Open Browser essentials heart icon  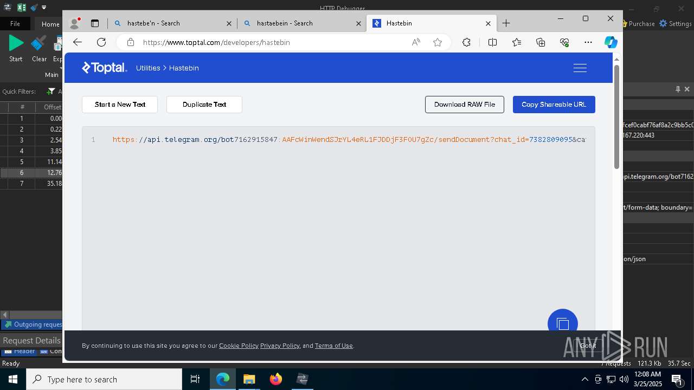click(x=564, y=42)
